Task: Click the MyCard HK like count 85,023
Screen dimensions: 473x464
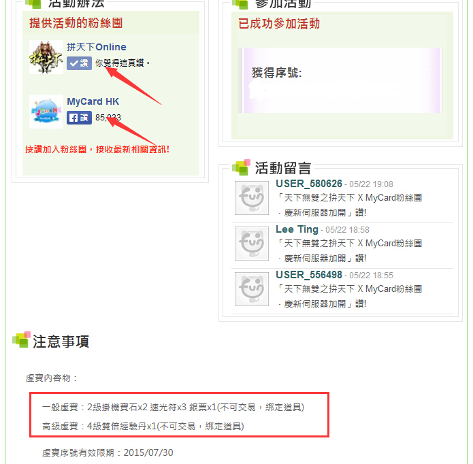Action: click(108, 118)
